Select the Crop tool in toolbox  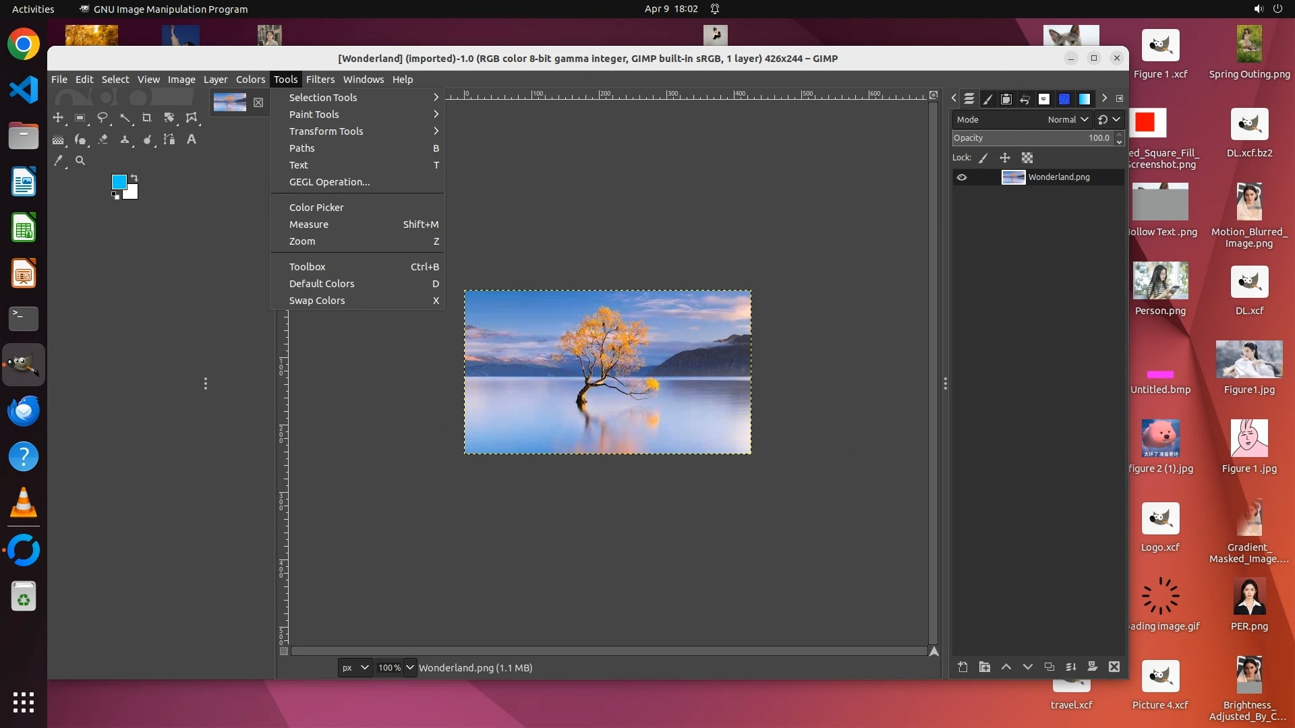(x=146, y=118)
